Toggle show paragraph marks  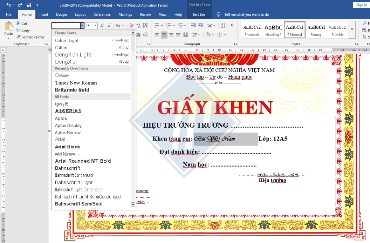pos(232,26)
